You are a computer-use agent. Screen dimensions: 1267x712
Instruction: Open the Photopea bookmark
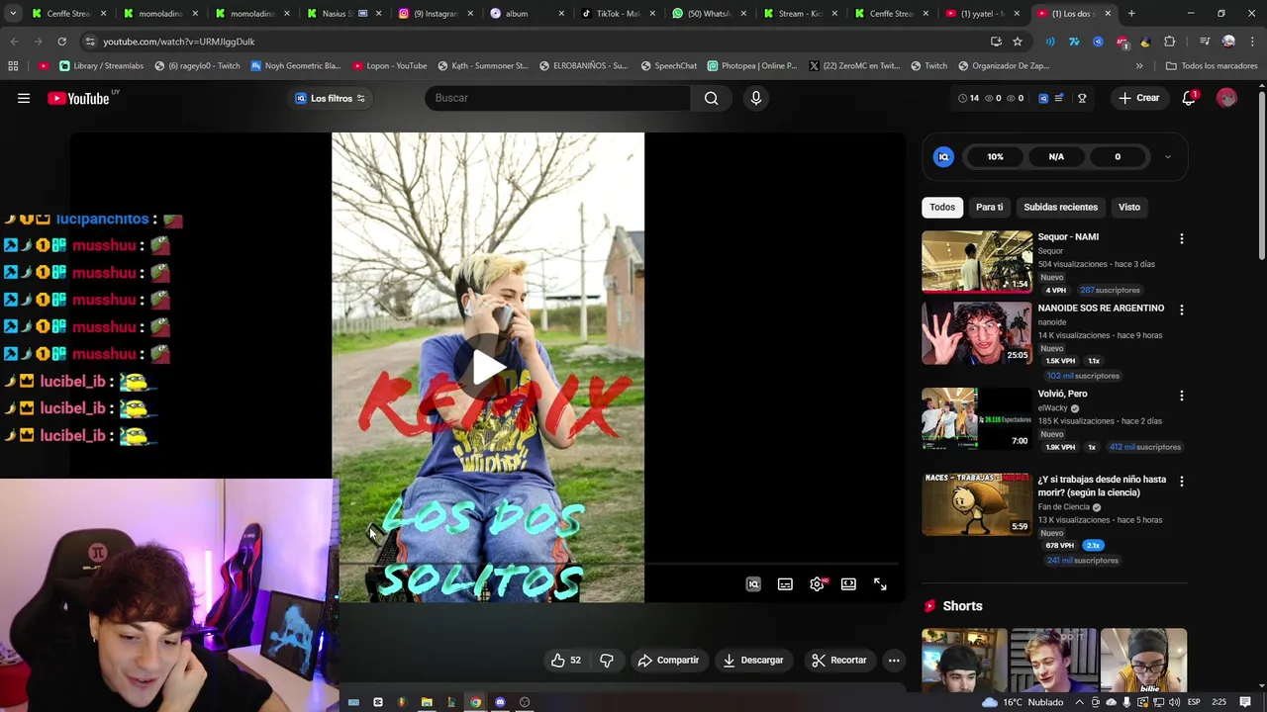click(x=752, y=66)
